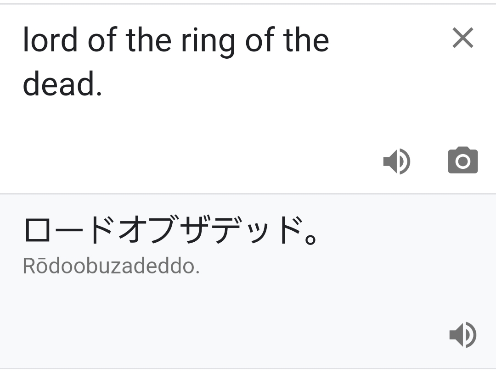Image resolution: width=496 pixels, height=378 pixels.
Task: Click the word "dead." on second line
Action: click(62, 84)
